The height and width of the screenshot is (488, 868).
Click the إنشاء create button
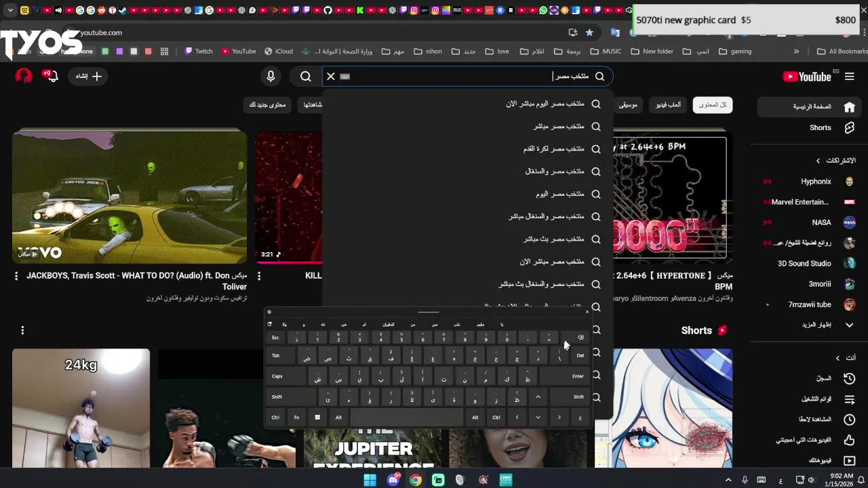(88, 77)
